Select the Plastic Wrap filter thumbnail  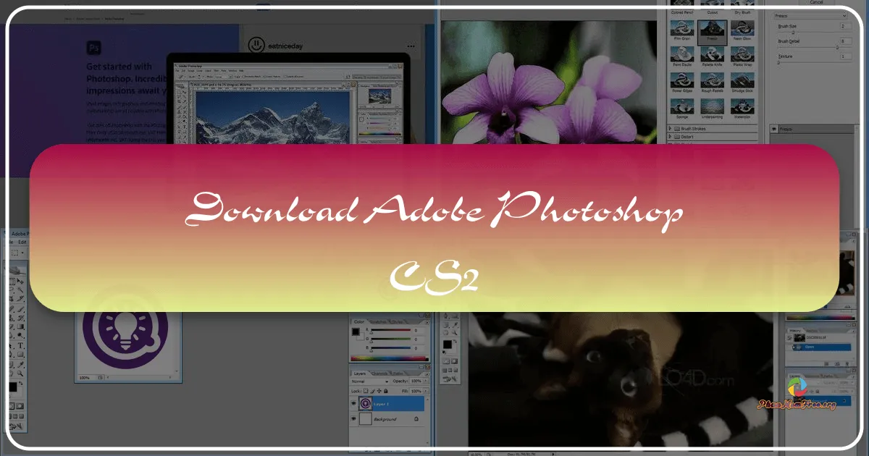(742, 56)
